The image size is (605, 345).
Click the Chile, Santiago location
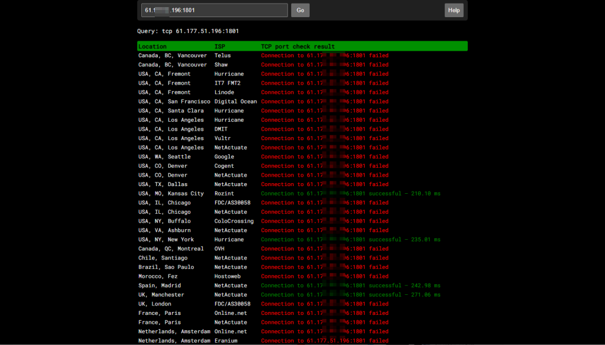pos(162,258)
